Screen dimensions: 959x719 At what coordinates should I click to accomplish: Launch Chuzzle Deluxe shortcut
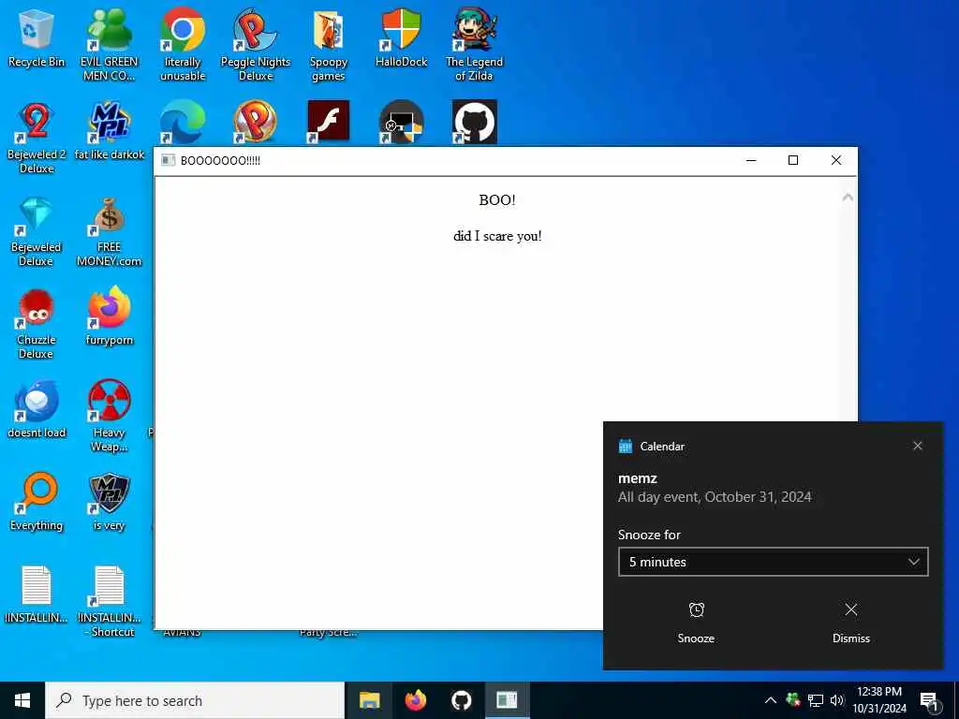37,323
